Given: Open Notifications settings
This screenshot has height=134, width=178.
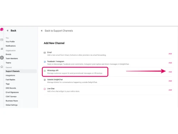Looking at the screenshot, I should (x=11, y=46).
